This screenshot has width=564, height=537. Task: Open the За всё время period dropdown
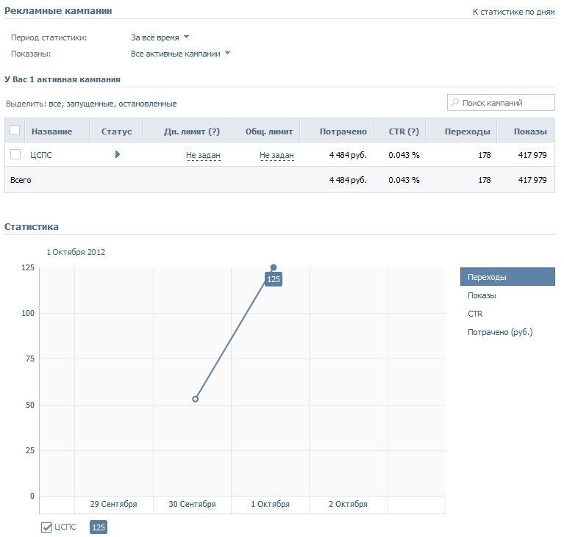[160, 37]
